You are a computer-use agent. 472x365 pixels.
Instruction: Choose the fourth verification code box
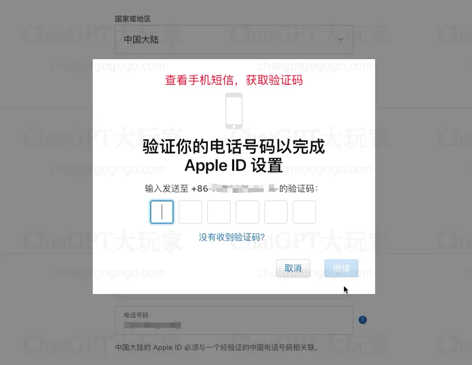pyautogui.click(x=247, y=212)
